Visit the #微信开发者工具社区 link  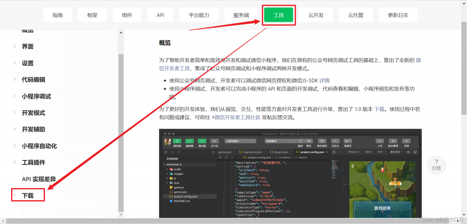(236, 117)
